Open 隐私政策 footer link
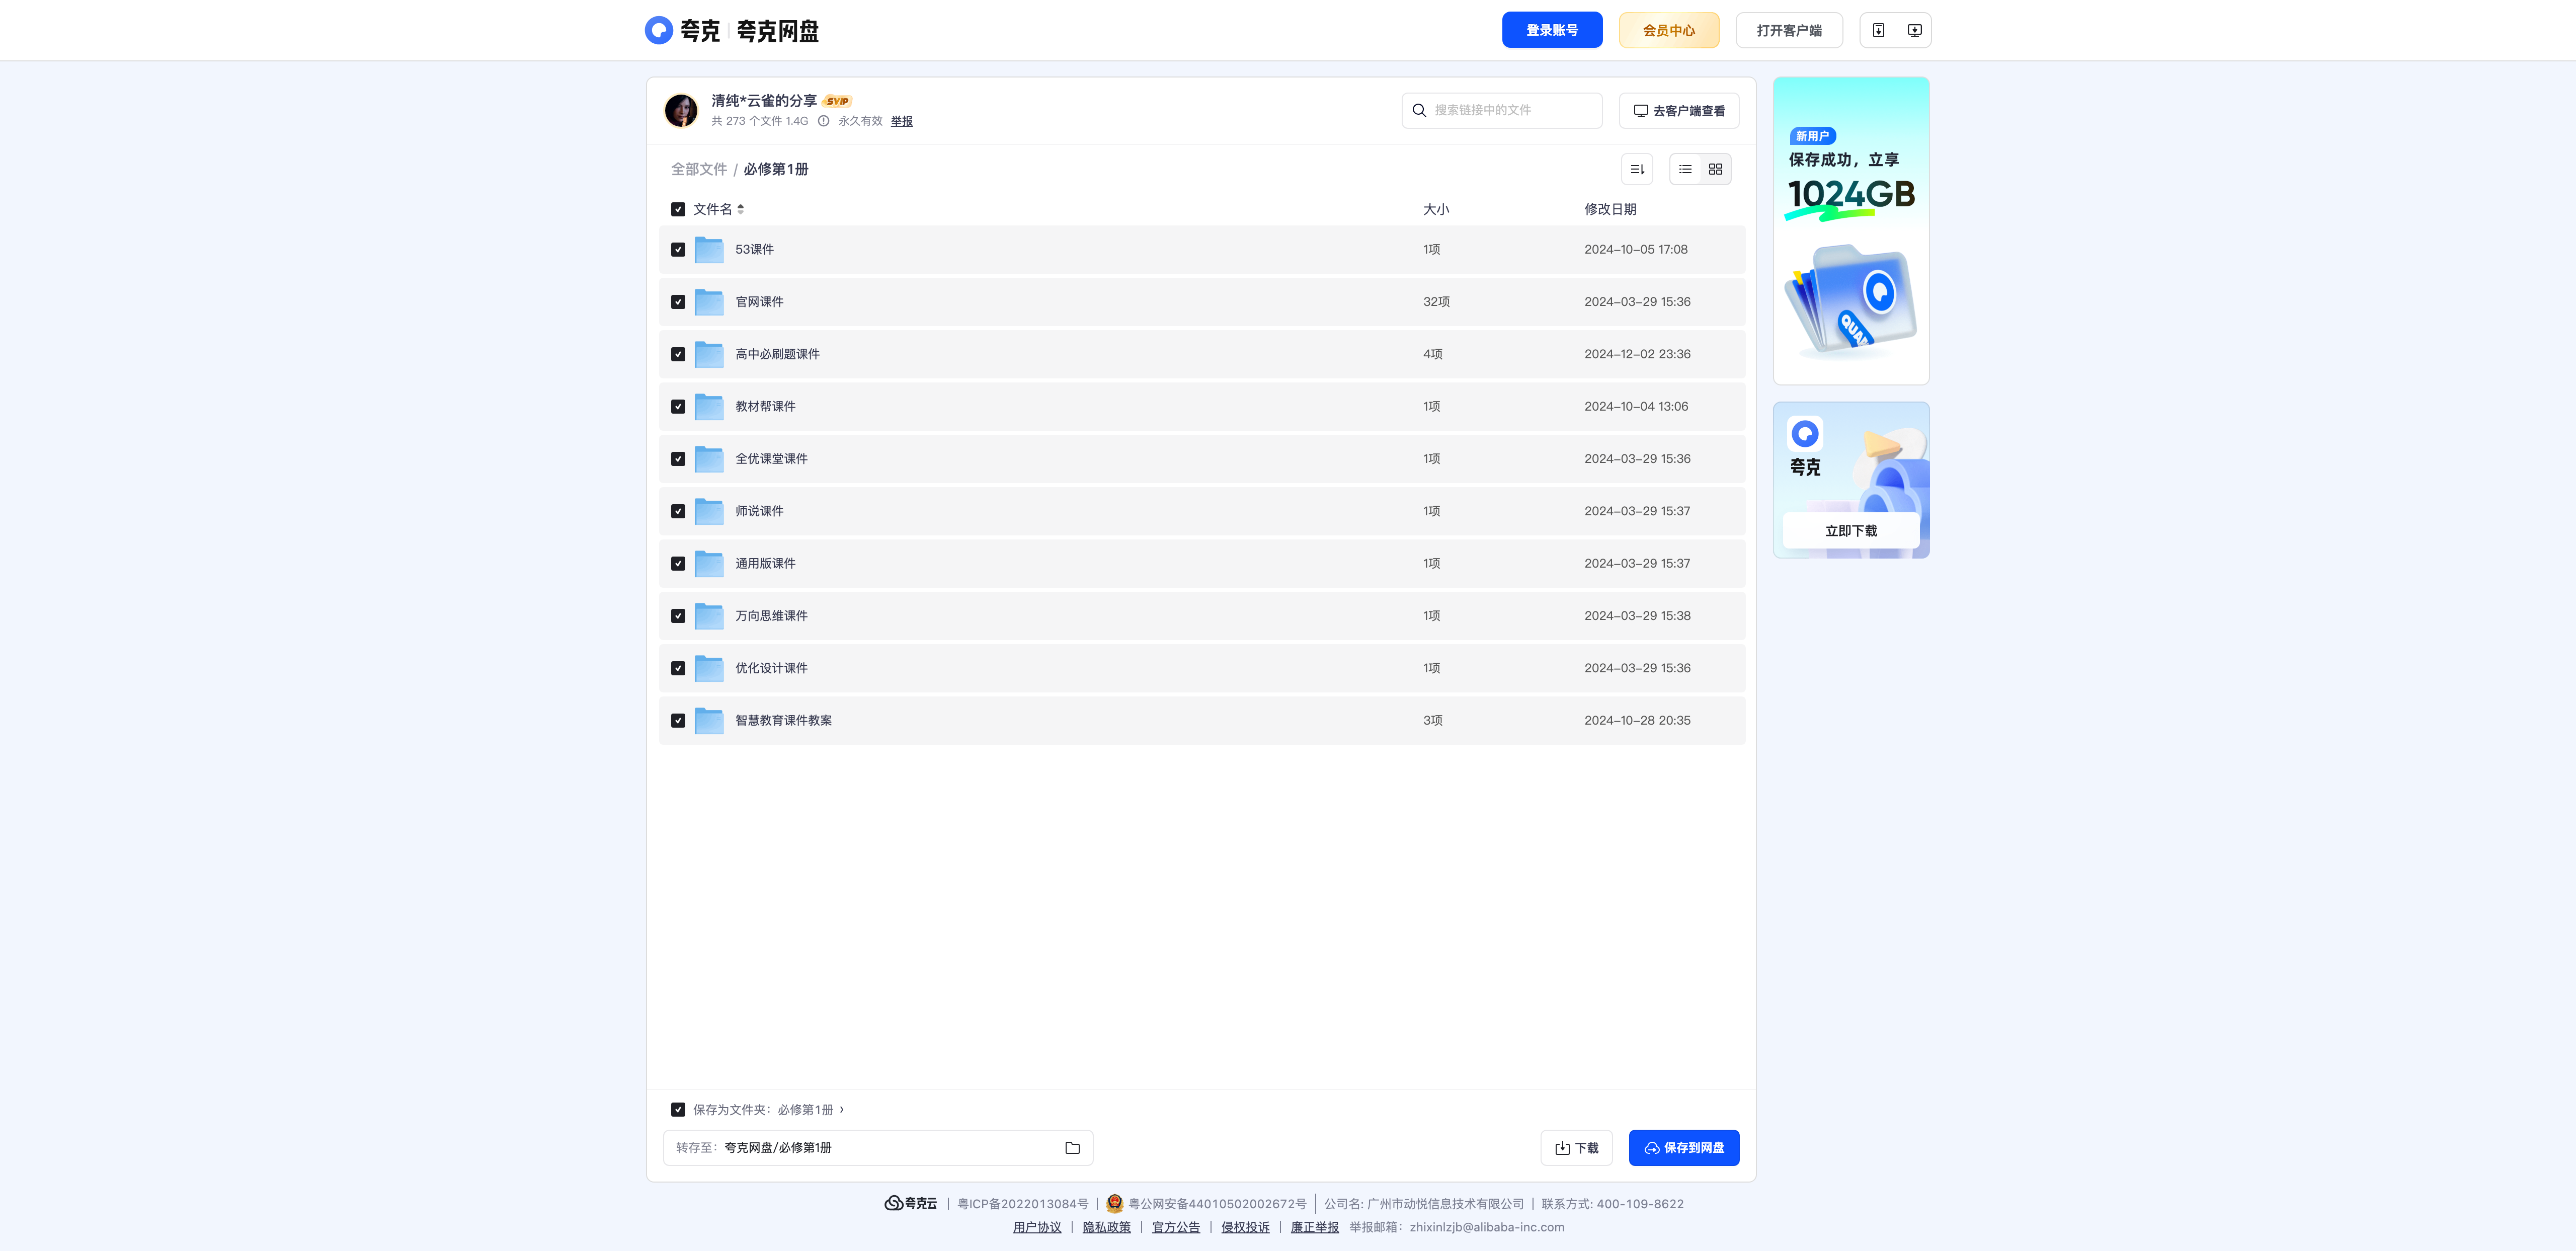Screen dimensions: 2576x1251 (x=1106, y=1227)
